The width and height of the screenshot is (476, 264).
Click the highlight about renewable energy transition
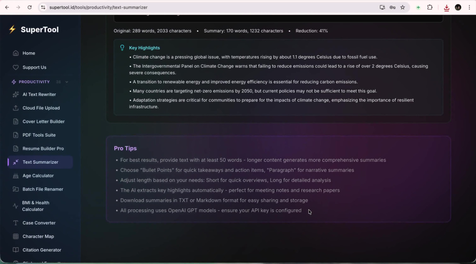pos(243,82)
